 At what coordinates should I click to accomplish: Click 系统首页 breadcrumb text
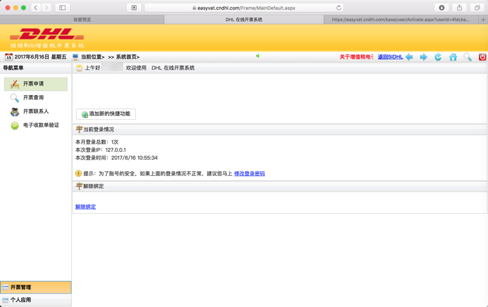coord(127,57)
